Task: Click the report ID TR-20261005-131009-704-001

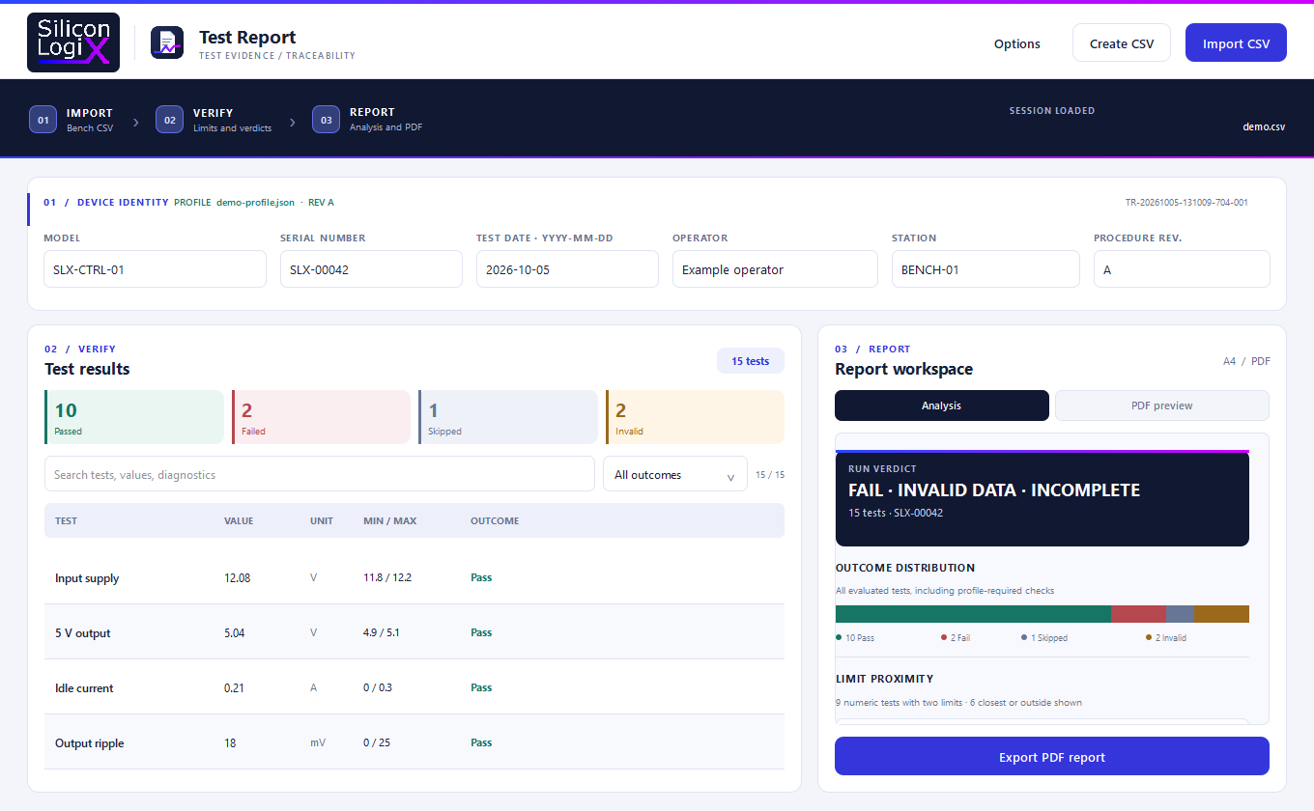Action: tap(1186, 203)
